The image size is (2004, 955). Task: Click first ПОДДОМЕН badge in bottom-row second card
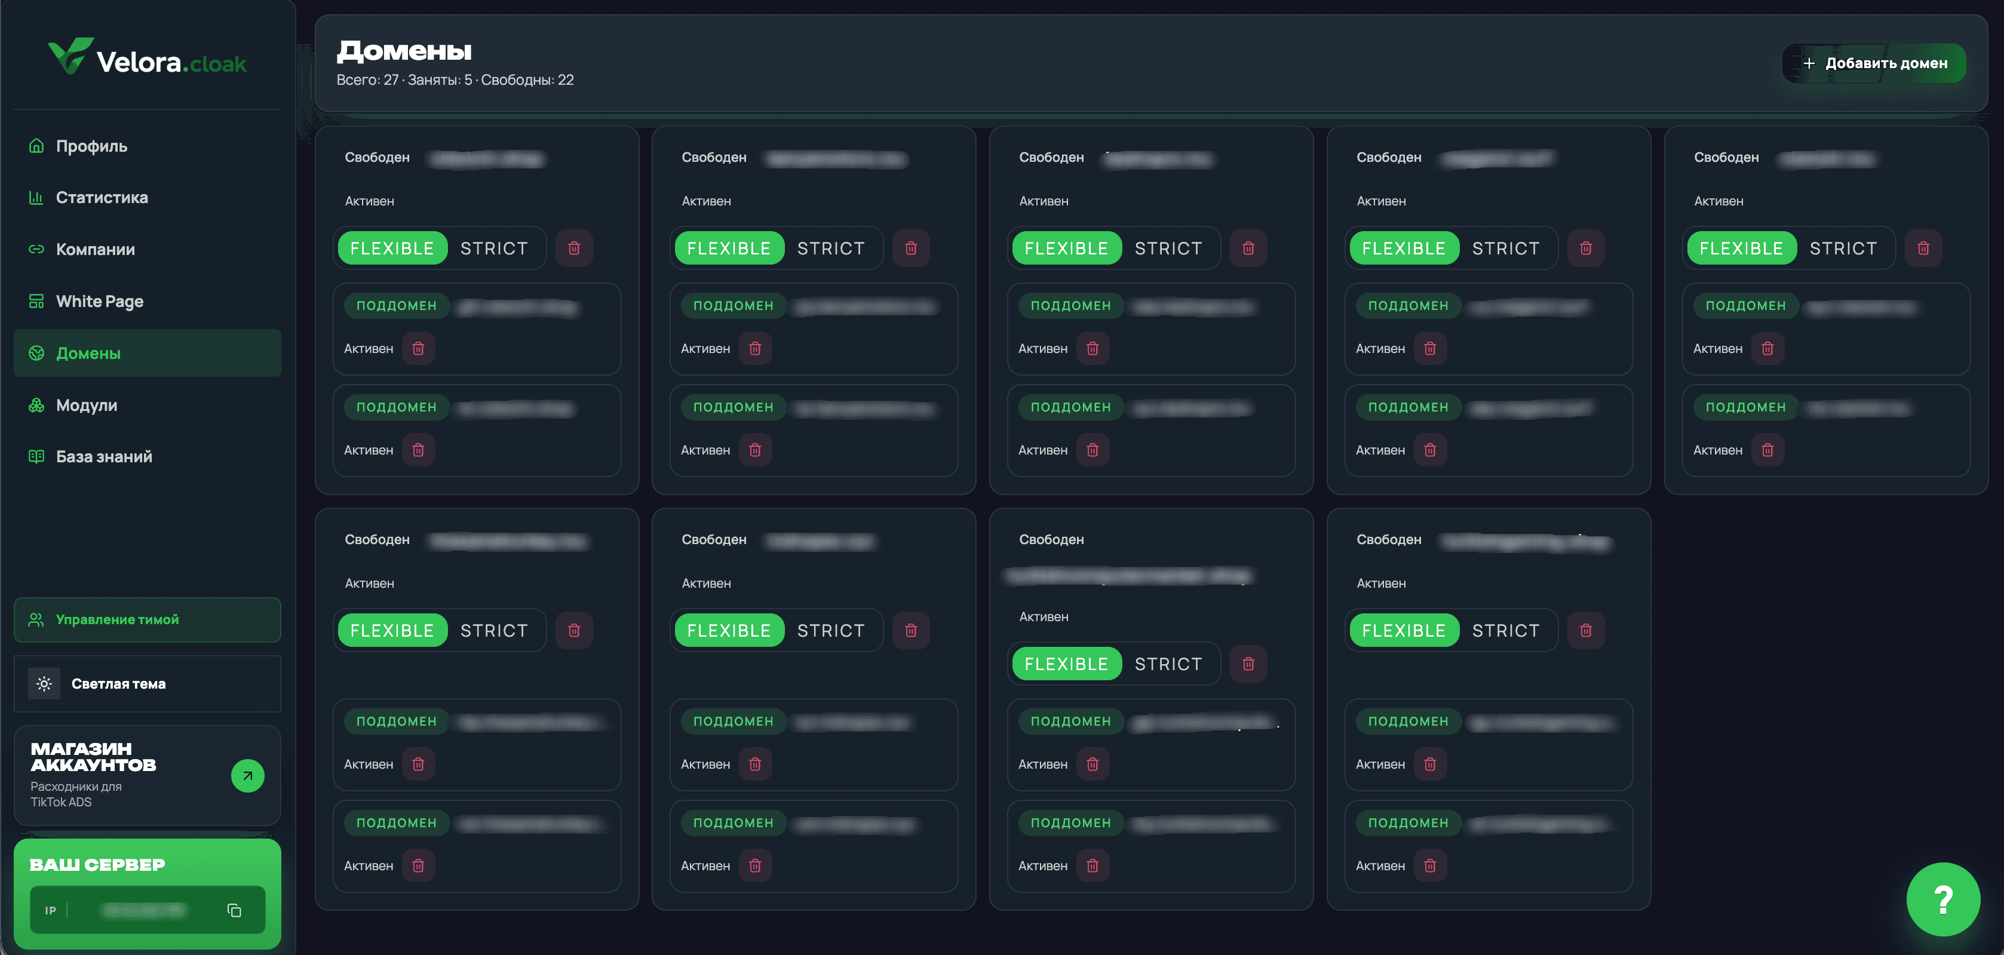tap(734, 721)
